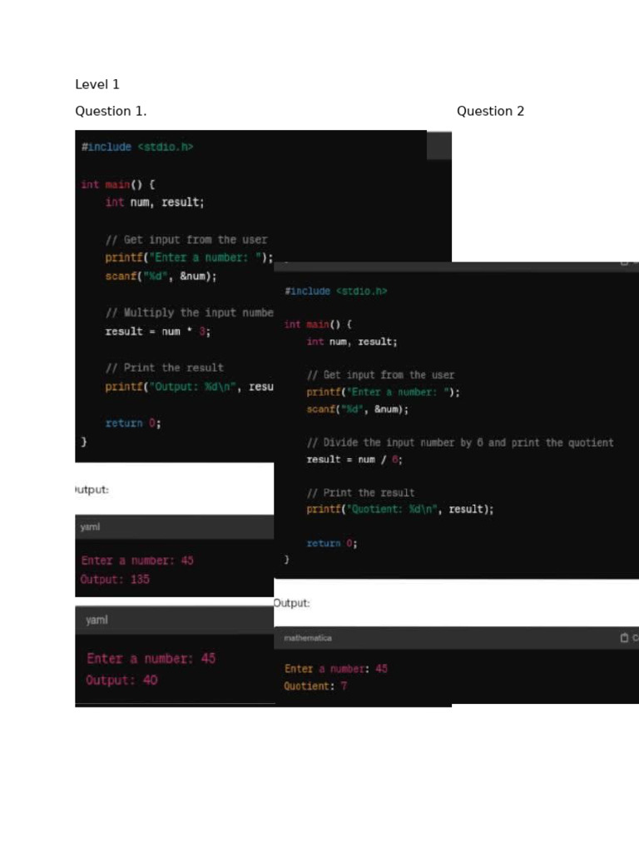The height and width of the screenshot is (853, 639).
Task: Click "#include <stdio.h>" in the division code
Action: (x=336, y=291)
